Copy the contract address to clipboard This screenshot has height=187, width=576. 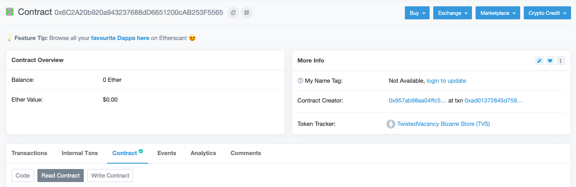click(x=233, y=13)
